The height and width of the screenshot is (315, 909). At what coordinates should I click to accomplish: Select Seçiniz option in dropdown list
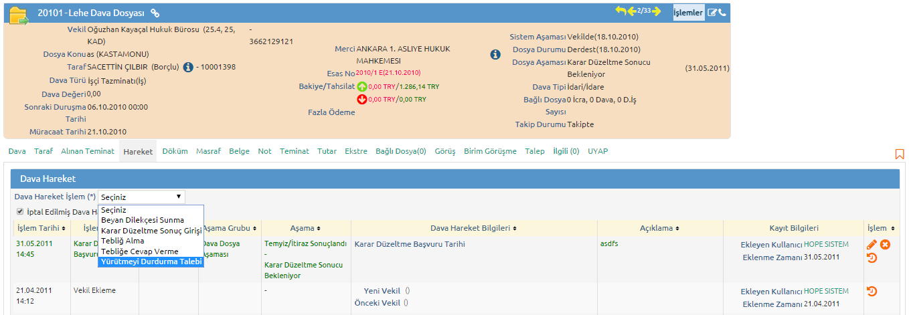(x=151, y=210)
